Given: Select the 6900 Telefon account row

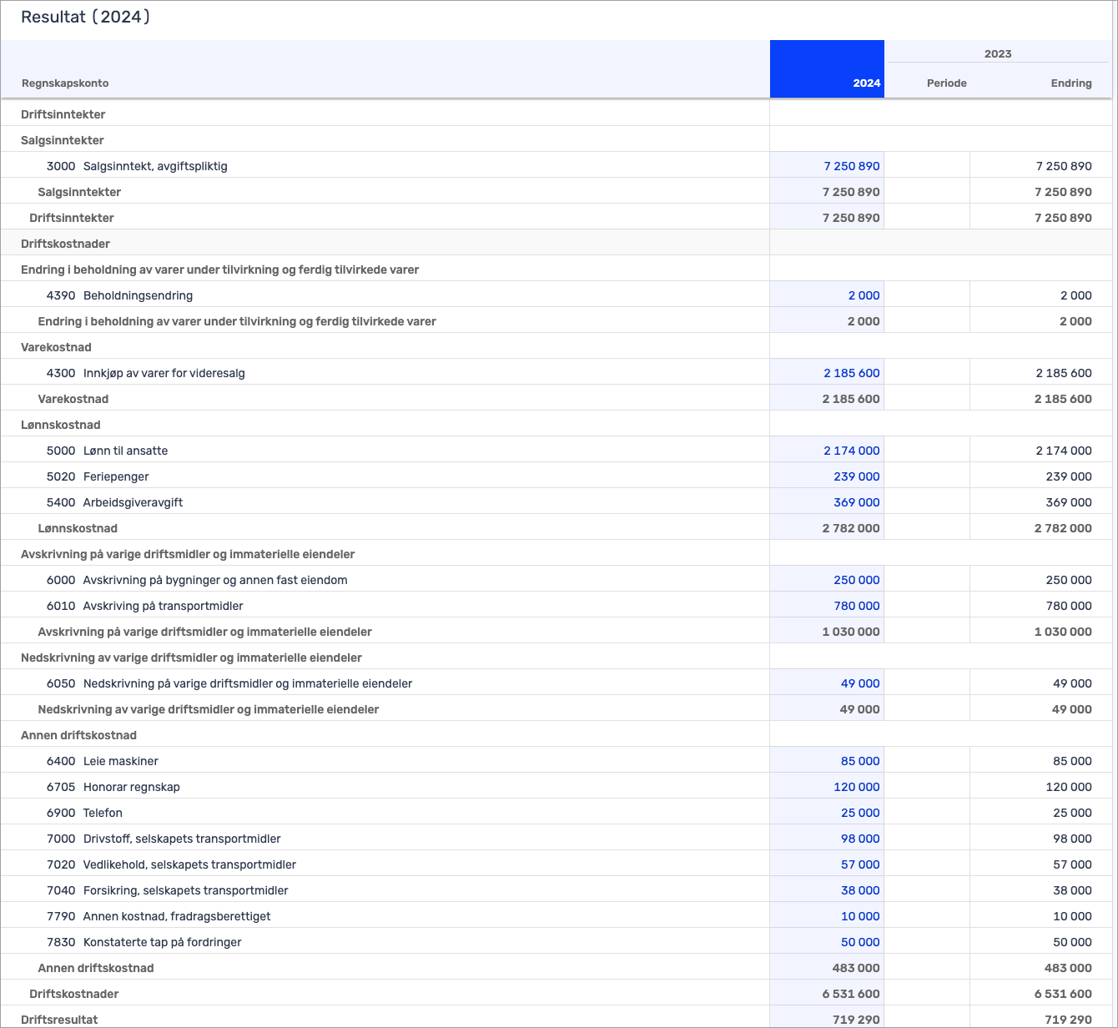Looking at the screenshot, I should (103, 813).
